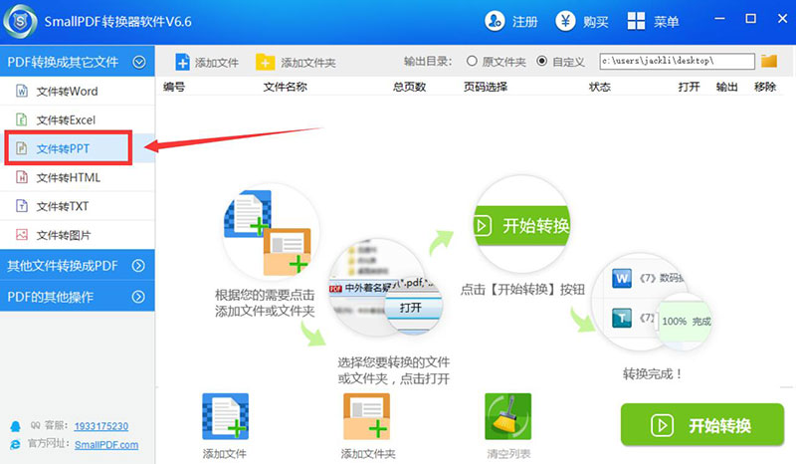Click the 输出 column header
The height and width of the screenshot is (464, 796).
pyautogui.click(x=727, y=87)
